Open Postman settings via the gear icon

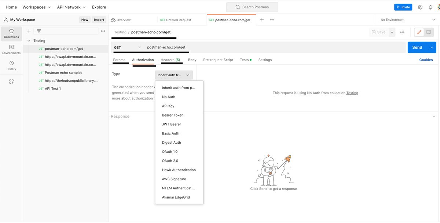420,7
